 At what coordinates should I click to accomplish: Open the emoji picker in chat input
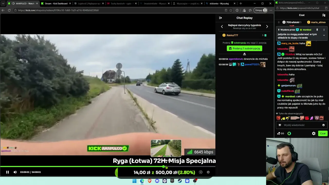[x=323, y=125]
